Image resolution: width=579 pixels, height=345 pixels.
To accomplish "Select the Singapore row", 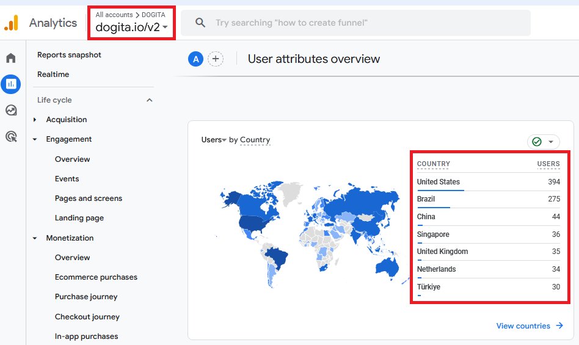I will click(x=489, y=234).
